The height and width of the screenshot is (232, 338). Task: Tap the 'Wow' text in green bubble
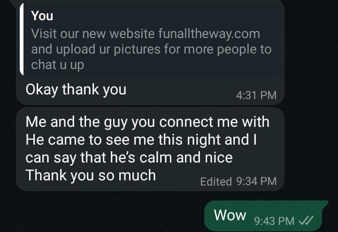click(x=230, y=215)
